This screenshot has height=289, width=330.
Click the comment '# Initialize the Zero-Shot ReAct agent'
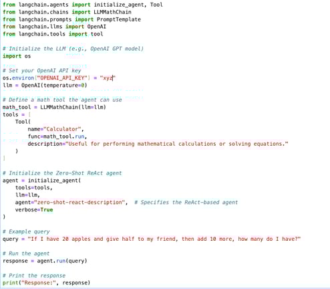pyautogui.click(x=62, y=173)
